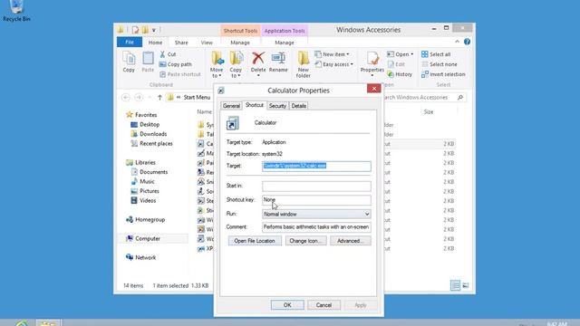
Task: Click the Change Icon button
Action: [305, 241]
